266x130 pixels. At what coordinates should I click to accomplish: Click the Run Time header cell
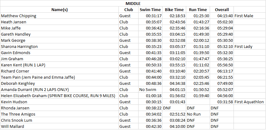point(198,10)
